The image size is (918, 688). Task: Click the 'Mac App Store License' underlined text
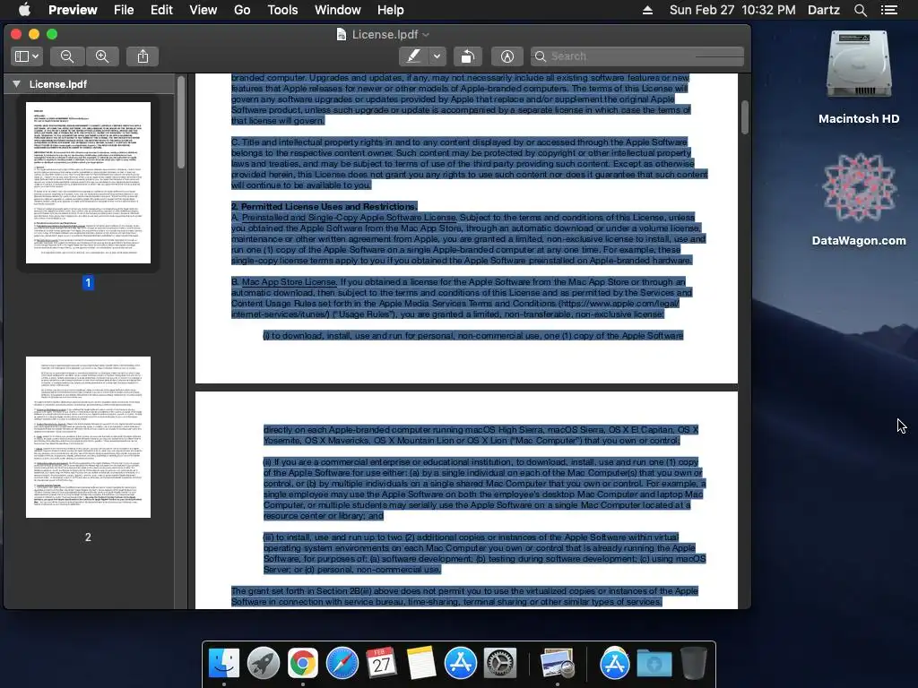pyautogui.click(x=289, y=282)
